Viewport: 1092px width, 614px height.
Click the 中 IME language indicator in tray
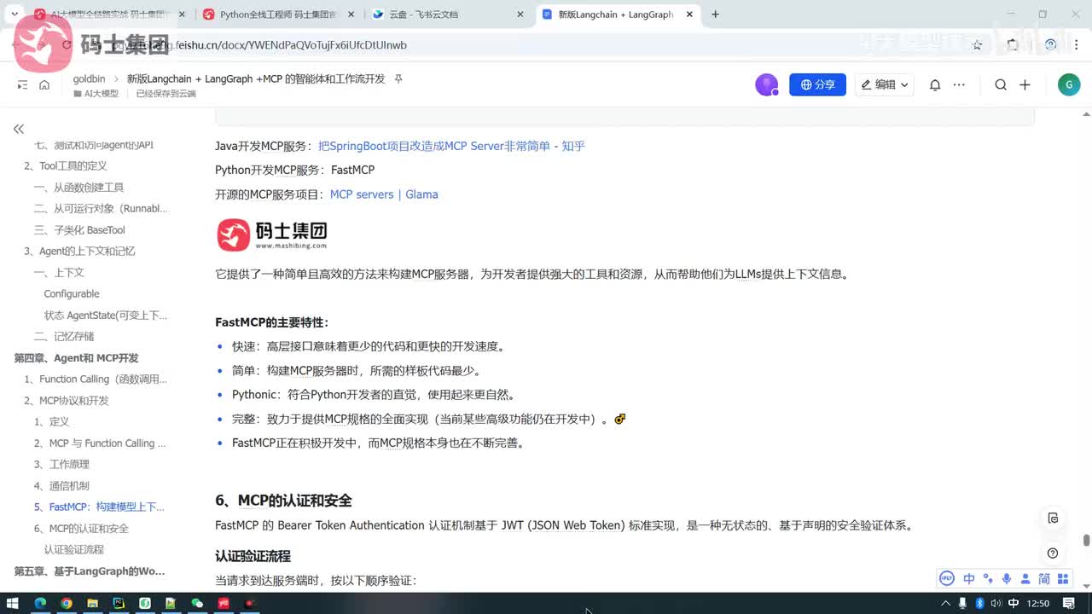pyautogui.click(x=1014, y=603)
